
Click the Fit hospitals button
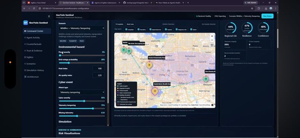point(119,24)
